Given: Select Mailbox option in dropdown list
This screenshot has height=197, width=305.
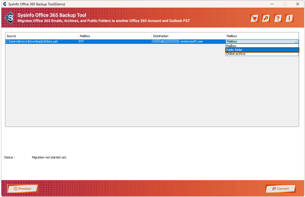Looking at the screenshot, I should pos(262,46).
